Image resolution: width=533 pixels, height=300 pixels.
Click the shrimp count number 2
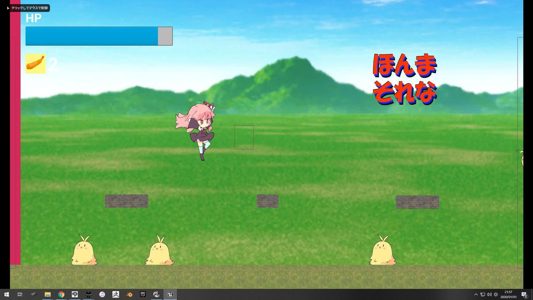click(x=53, y=65)
